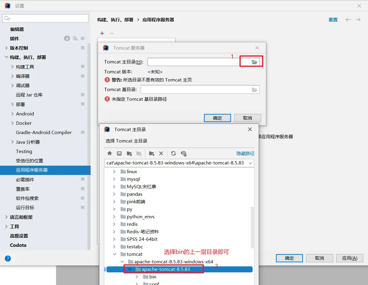Open the path history dropdown in file chooser
Viewport: 368px width, 285px height.
pyautogui.click(x=250, y=163)
